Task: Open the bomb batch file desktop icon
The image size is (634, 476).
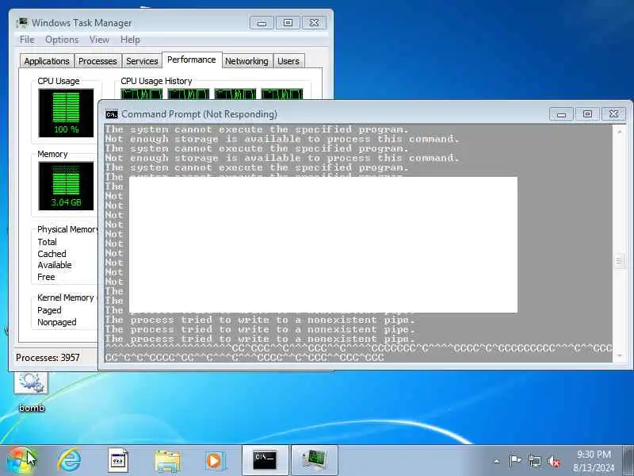Action: [x=31, y=392]
